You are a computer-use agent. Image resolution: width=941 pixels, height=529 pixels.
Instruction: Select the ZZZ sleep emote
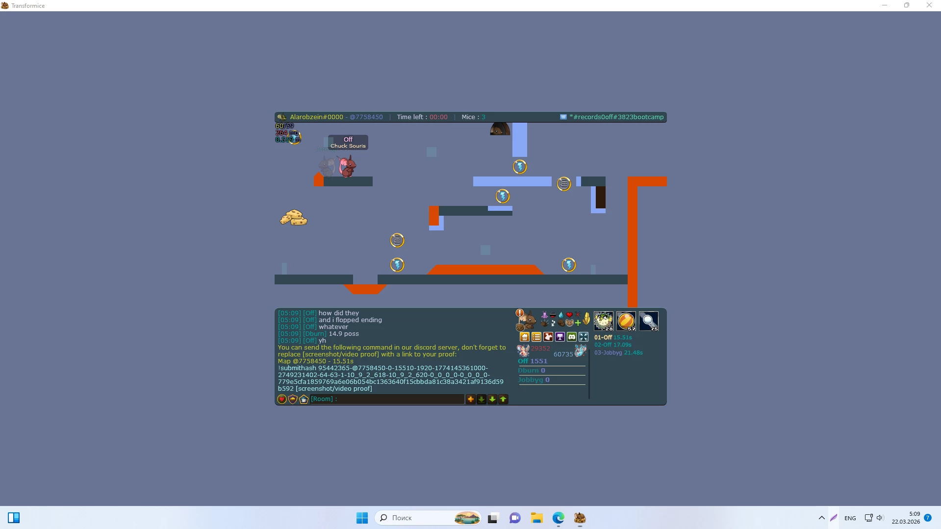[553, 323]
